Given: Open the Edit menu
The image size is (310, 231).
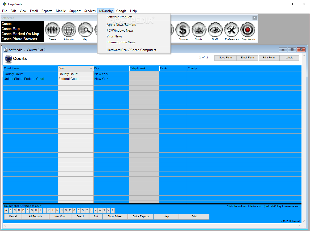Looking at the screenshot, I should [13, 11].
